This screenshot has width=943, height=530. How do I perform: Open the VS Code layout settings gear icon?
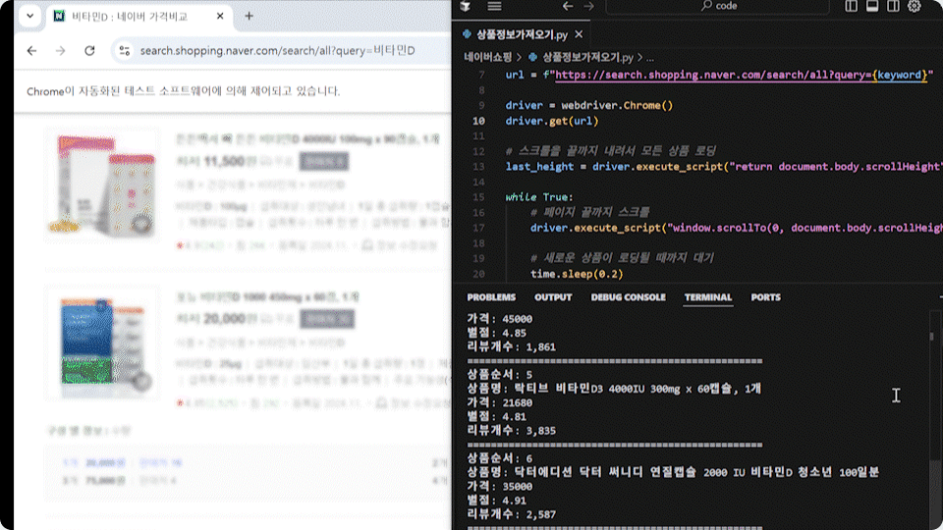tap(915, 6)
